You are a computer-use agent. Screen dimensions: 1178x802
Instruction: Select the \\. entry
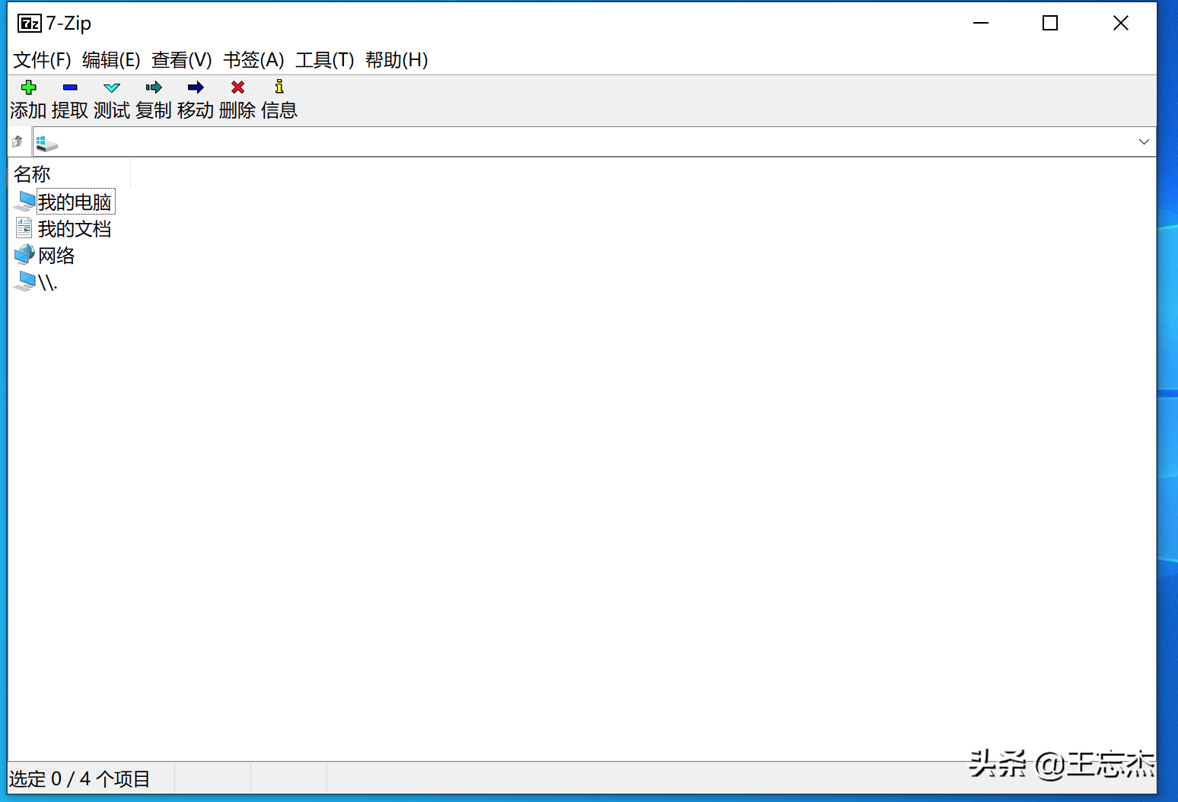(x=47, y=282)
